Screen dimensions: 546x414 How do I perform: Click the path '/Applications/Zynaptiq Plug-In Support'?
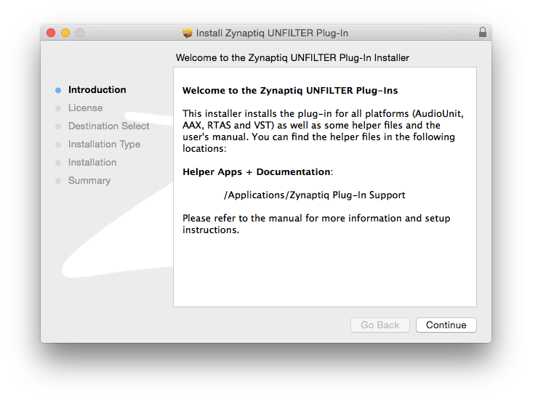click(x=314, y=195)
